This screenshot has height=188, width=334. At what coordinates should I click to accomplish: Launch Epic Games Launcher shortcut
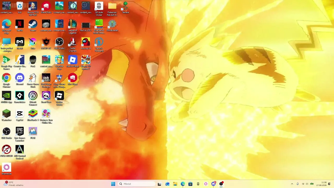point(20,134)
